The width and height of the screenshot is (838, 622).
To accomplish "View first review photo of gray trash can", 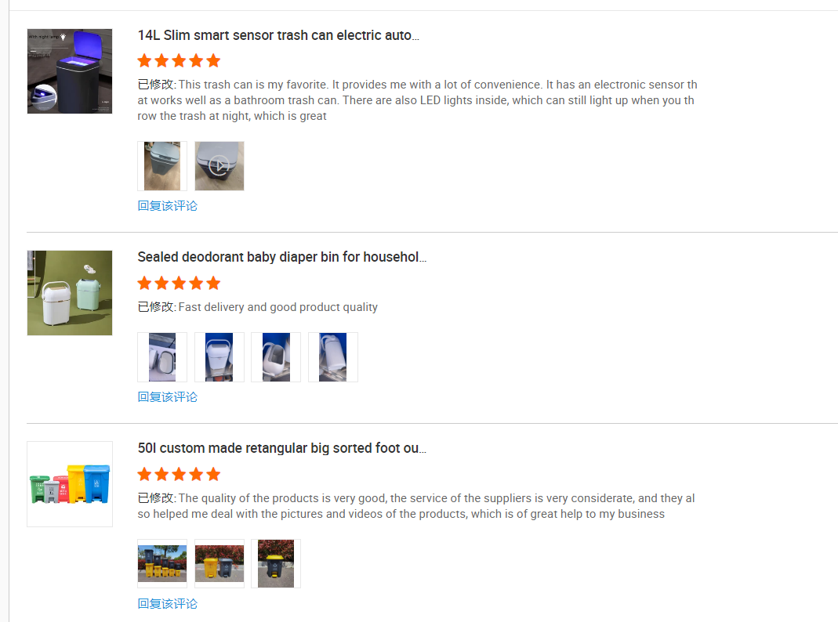I will coord(162,166).
